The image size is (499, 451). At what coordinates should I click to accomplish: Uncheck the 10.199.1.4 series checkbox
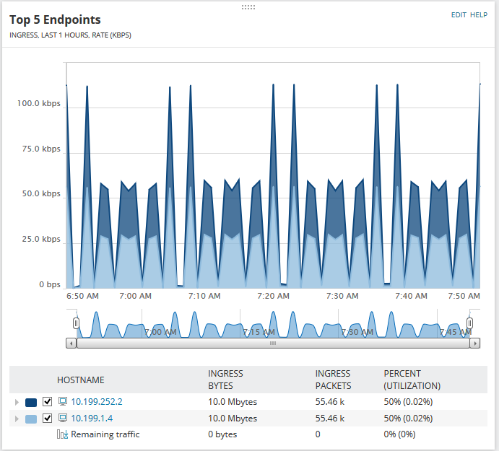[x=47, y=419]
